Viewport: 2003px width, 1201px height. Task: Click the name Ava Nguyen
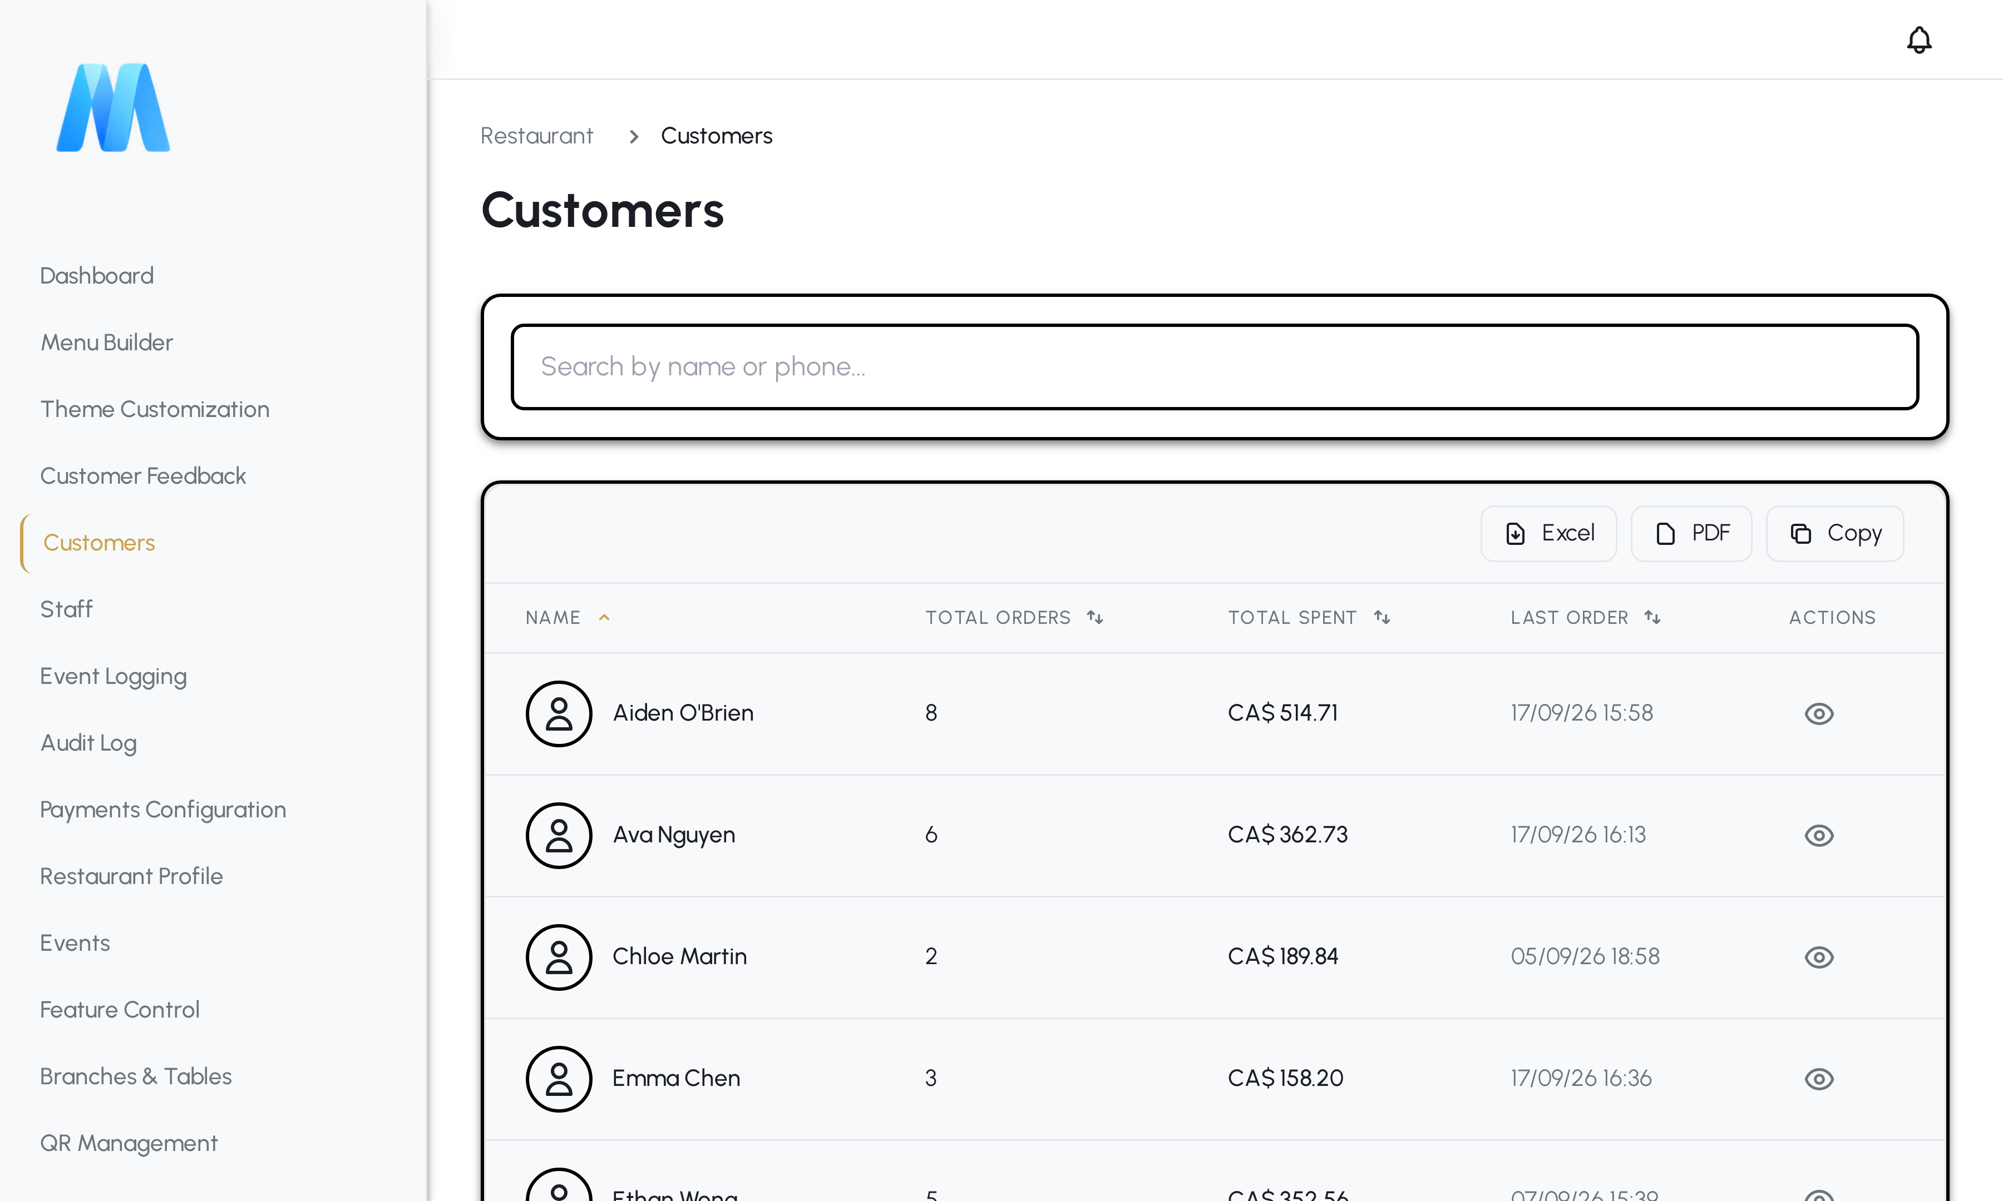tap(674, 835)
